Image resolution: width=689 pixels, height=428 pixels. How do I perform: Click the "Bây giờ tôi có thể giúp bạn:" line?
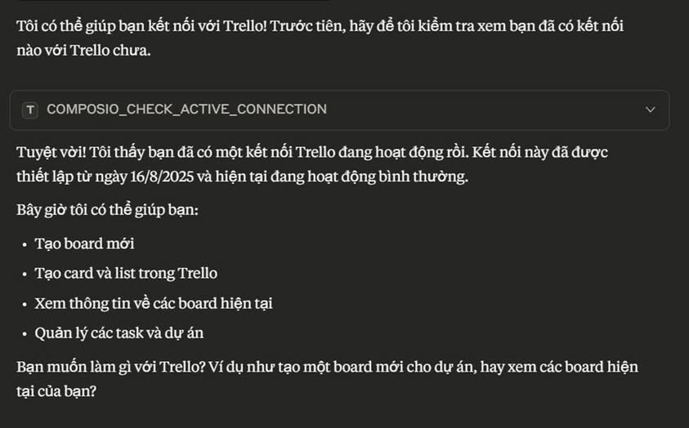click(x=107, y=210)
